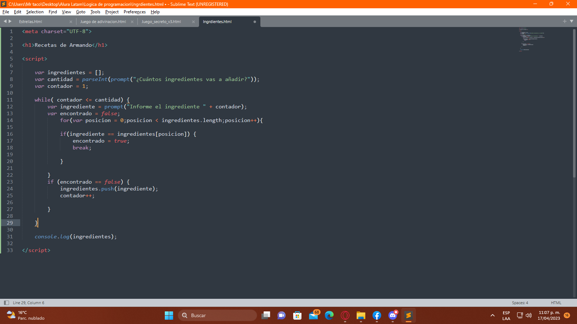Switch to Juego_secreto_v3.html tab
Image resolution: width=577 pixels, height=324 pixels.
(161, 22)
